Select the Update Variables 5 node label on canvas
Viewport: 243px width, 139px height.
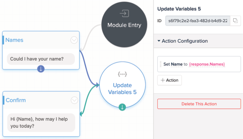[x=122, y=88]
